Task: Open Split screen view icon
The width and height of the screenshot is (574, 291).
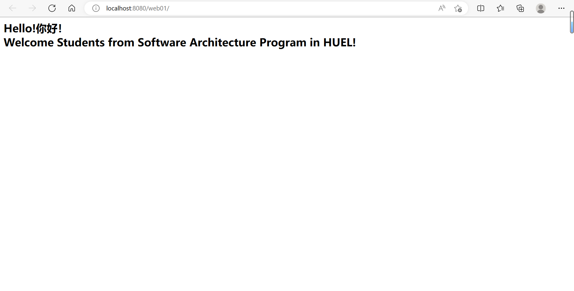Action: pyautogui.click(x=481, y=8)
